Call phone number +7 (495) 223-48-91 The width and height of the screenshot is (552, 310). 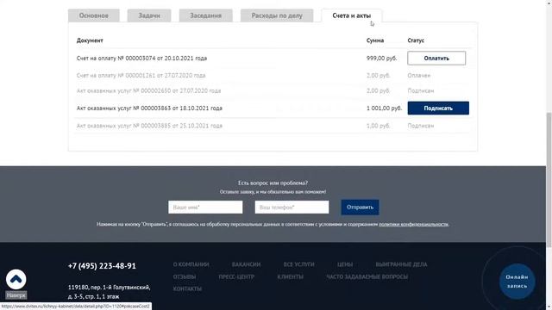[102, 266]
